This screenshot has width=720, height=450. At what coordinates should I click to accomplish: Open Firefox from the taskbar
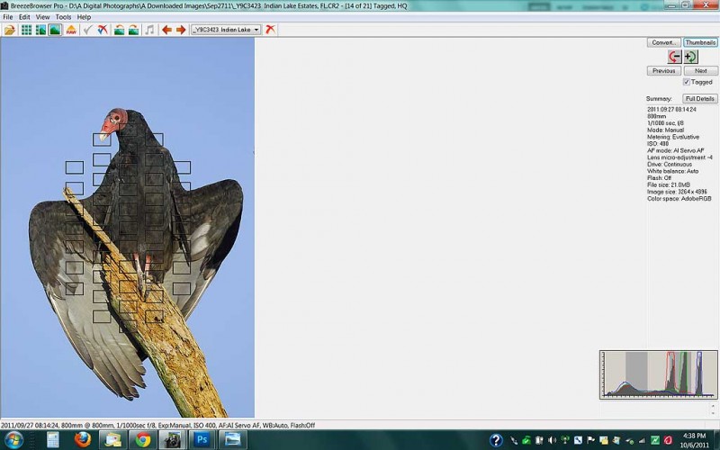83,440
